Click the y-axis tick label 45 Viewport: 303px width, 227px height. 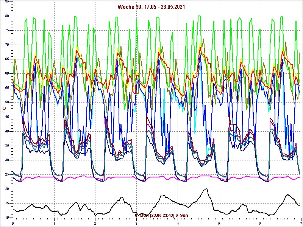pyautogui.click(x=7, y=117)
